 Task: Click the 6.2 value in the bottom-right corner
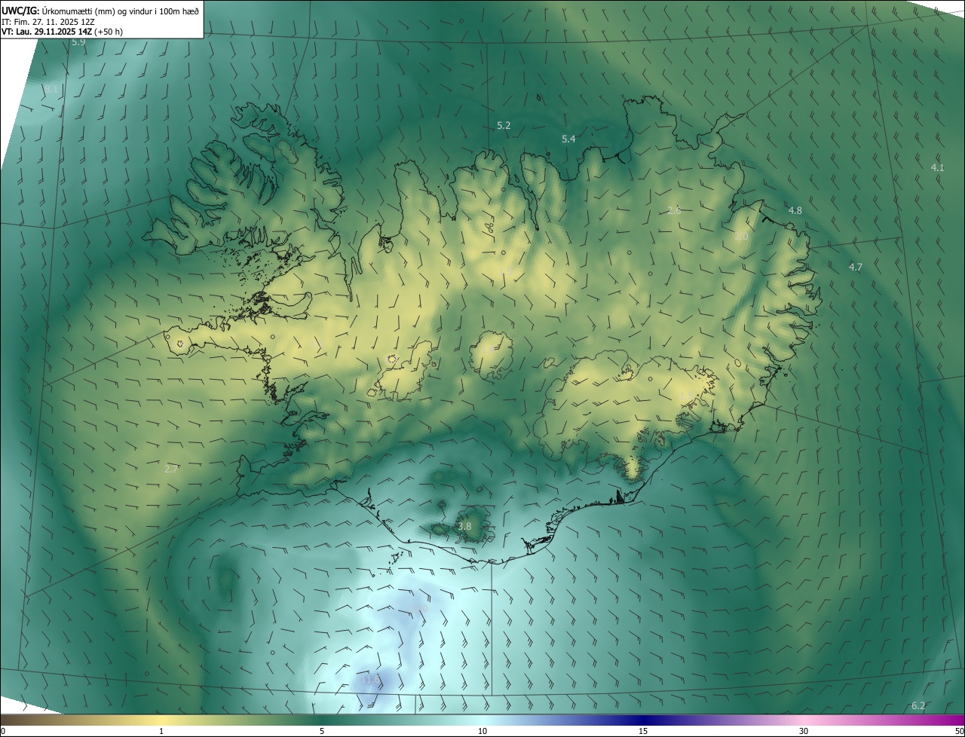tap(918, 705)
